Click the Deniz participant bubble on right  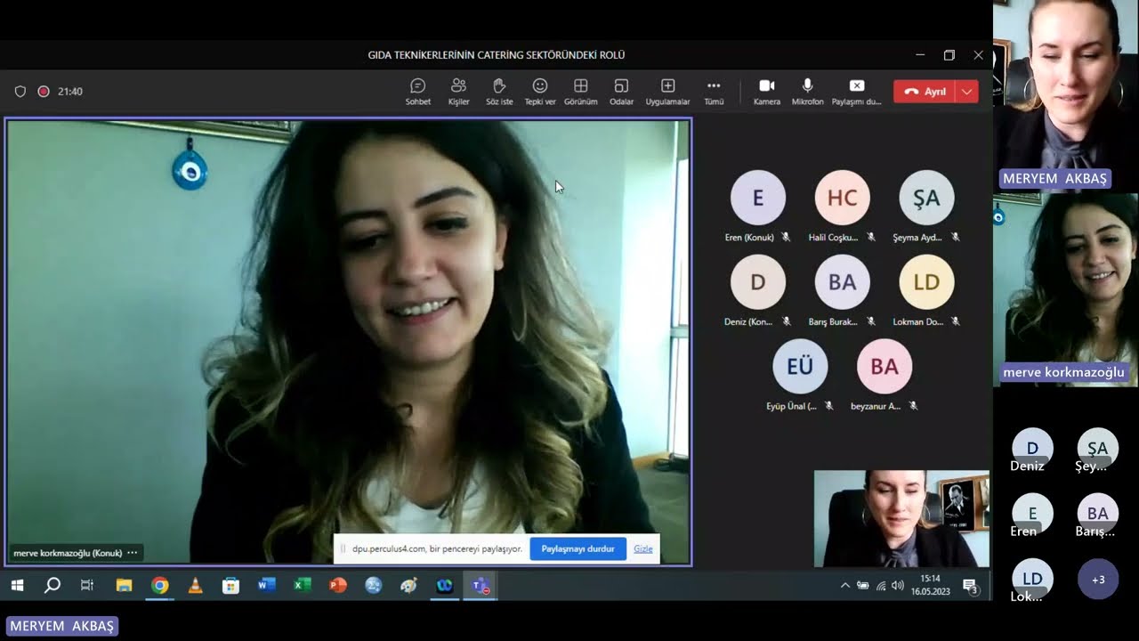click(1032, 449)
